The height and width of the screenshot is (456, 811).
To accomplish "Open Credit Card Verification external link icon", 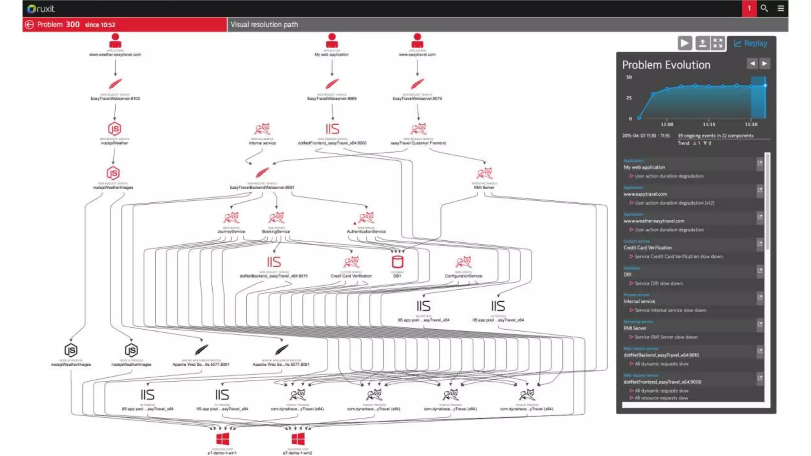I will pyautogui.click(x=760, y=244).
